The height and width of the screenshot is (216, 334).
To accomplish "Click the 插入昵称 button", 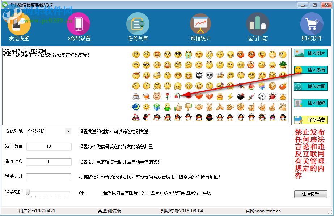I will coord(310,103).
